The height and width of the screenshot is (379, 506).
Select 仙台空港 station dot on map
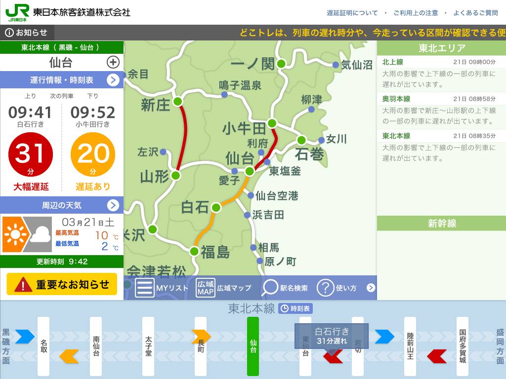click(251, 195)
